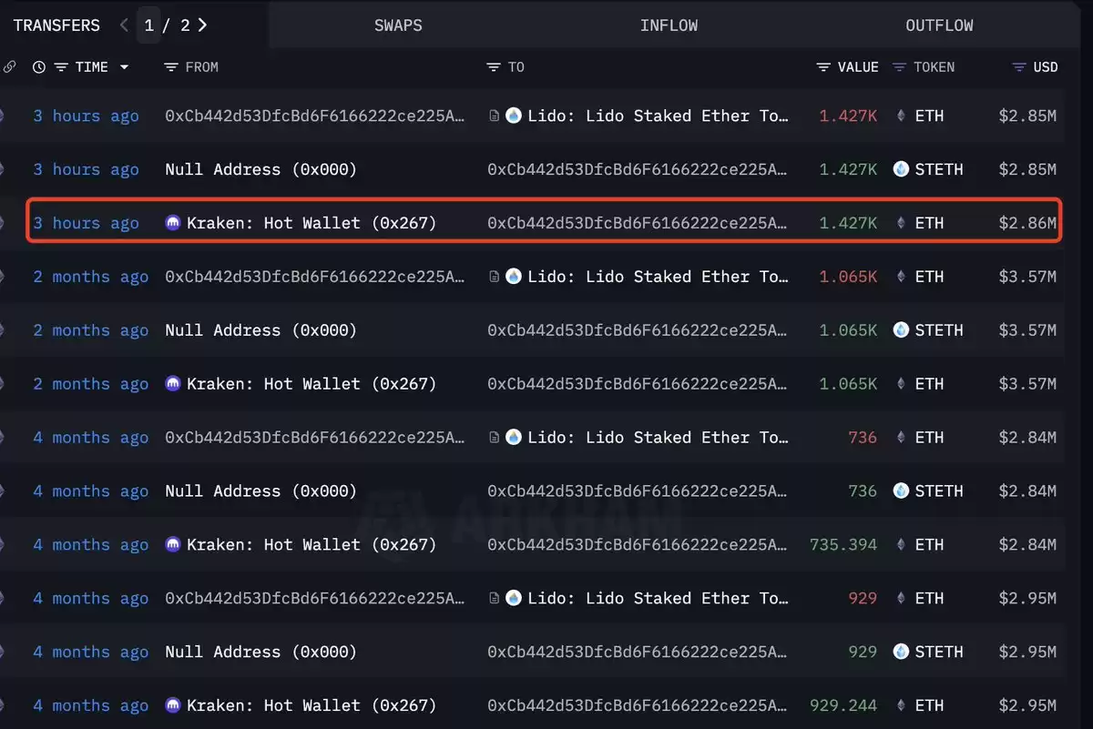Screen dimensions: 1093x729
Task: Switch to the INFLOW tab
Action: coord(669,25)
